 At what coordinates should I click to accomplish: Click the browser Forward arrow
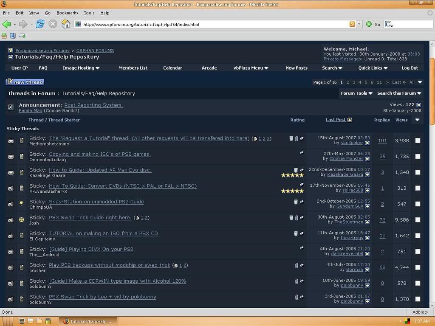23,24
